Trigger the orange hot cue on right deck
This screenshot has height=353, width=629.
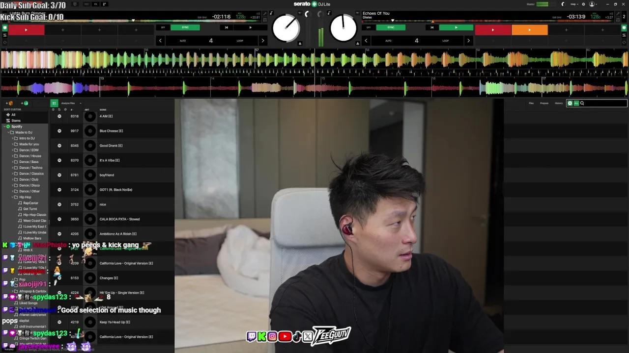[529, 30]
